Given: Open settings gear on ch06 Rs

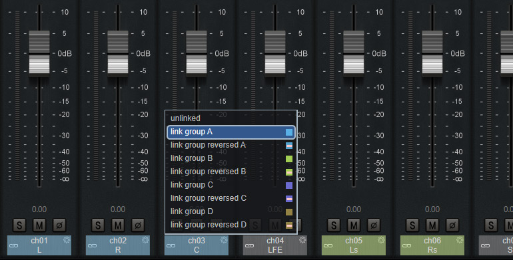Looking at the screenshot, I should 460,240.
